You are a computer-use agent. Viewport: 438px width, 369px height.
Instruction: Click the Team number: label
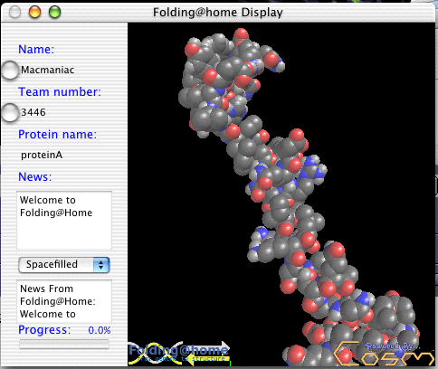[x=60, y=91]
